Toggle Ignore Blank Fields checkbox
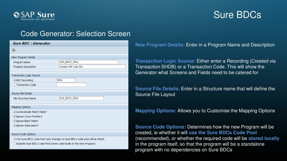The height and width of the screenshot is (161, 287). pyautogui.click(x=15, y=121)
